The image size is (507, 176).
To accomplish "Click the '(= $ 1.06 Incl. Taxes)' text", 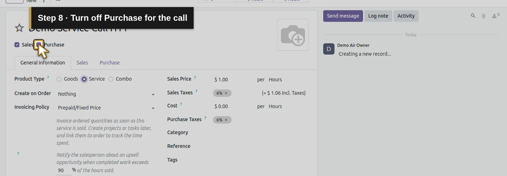I will click(284, 93).
